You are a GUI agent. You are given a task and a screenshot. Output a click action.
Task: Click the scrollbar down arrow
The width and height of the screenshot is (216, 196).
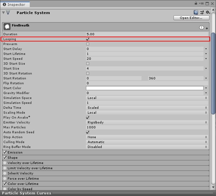pyautogui.click(x=213, y=187)
